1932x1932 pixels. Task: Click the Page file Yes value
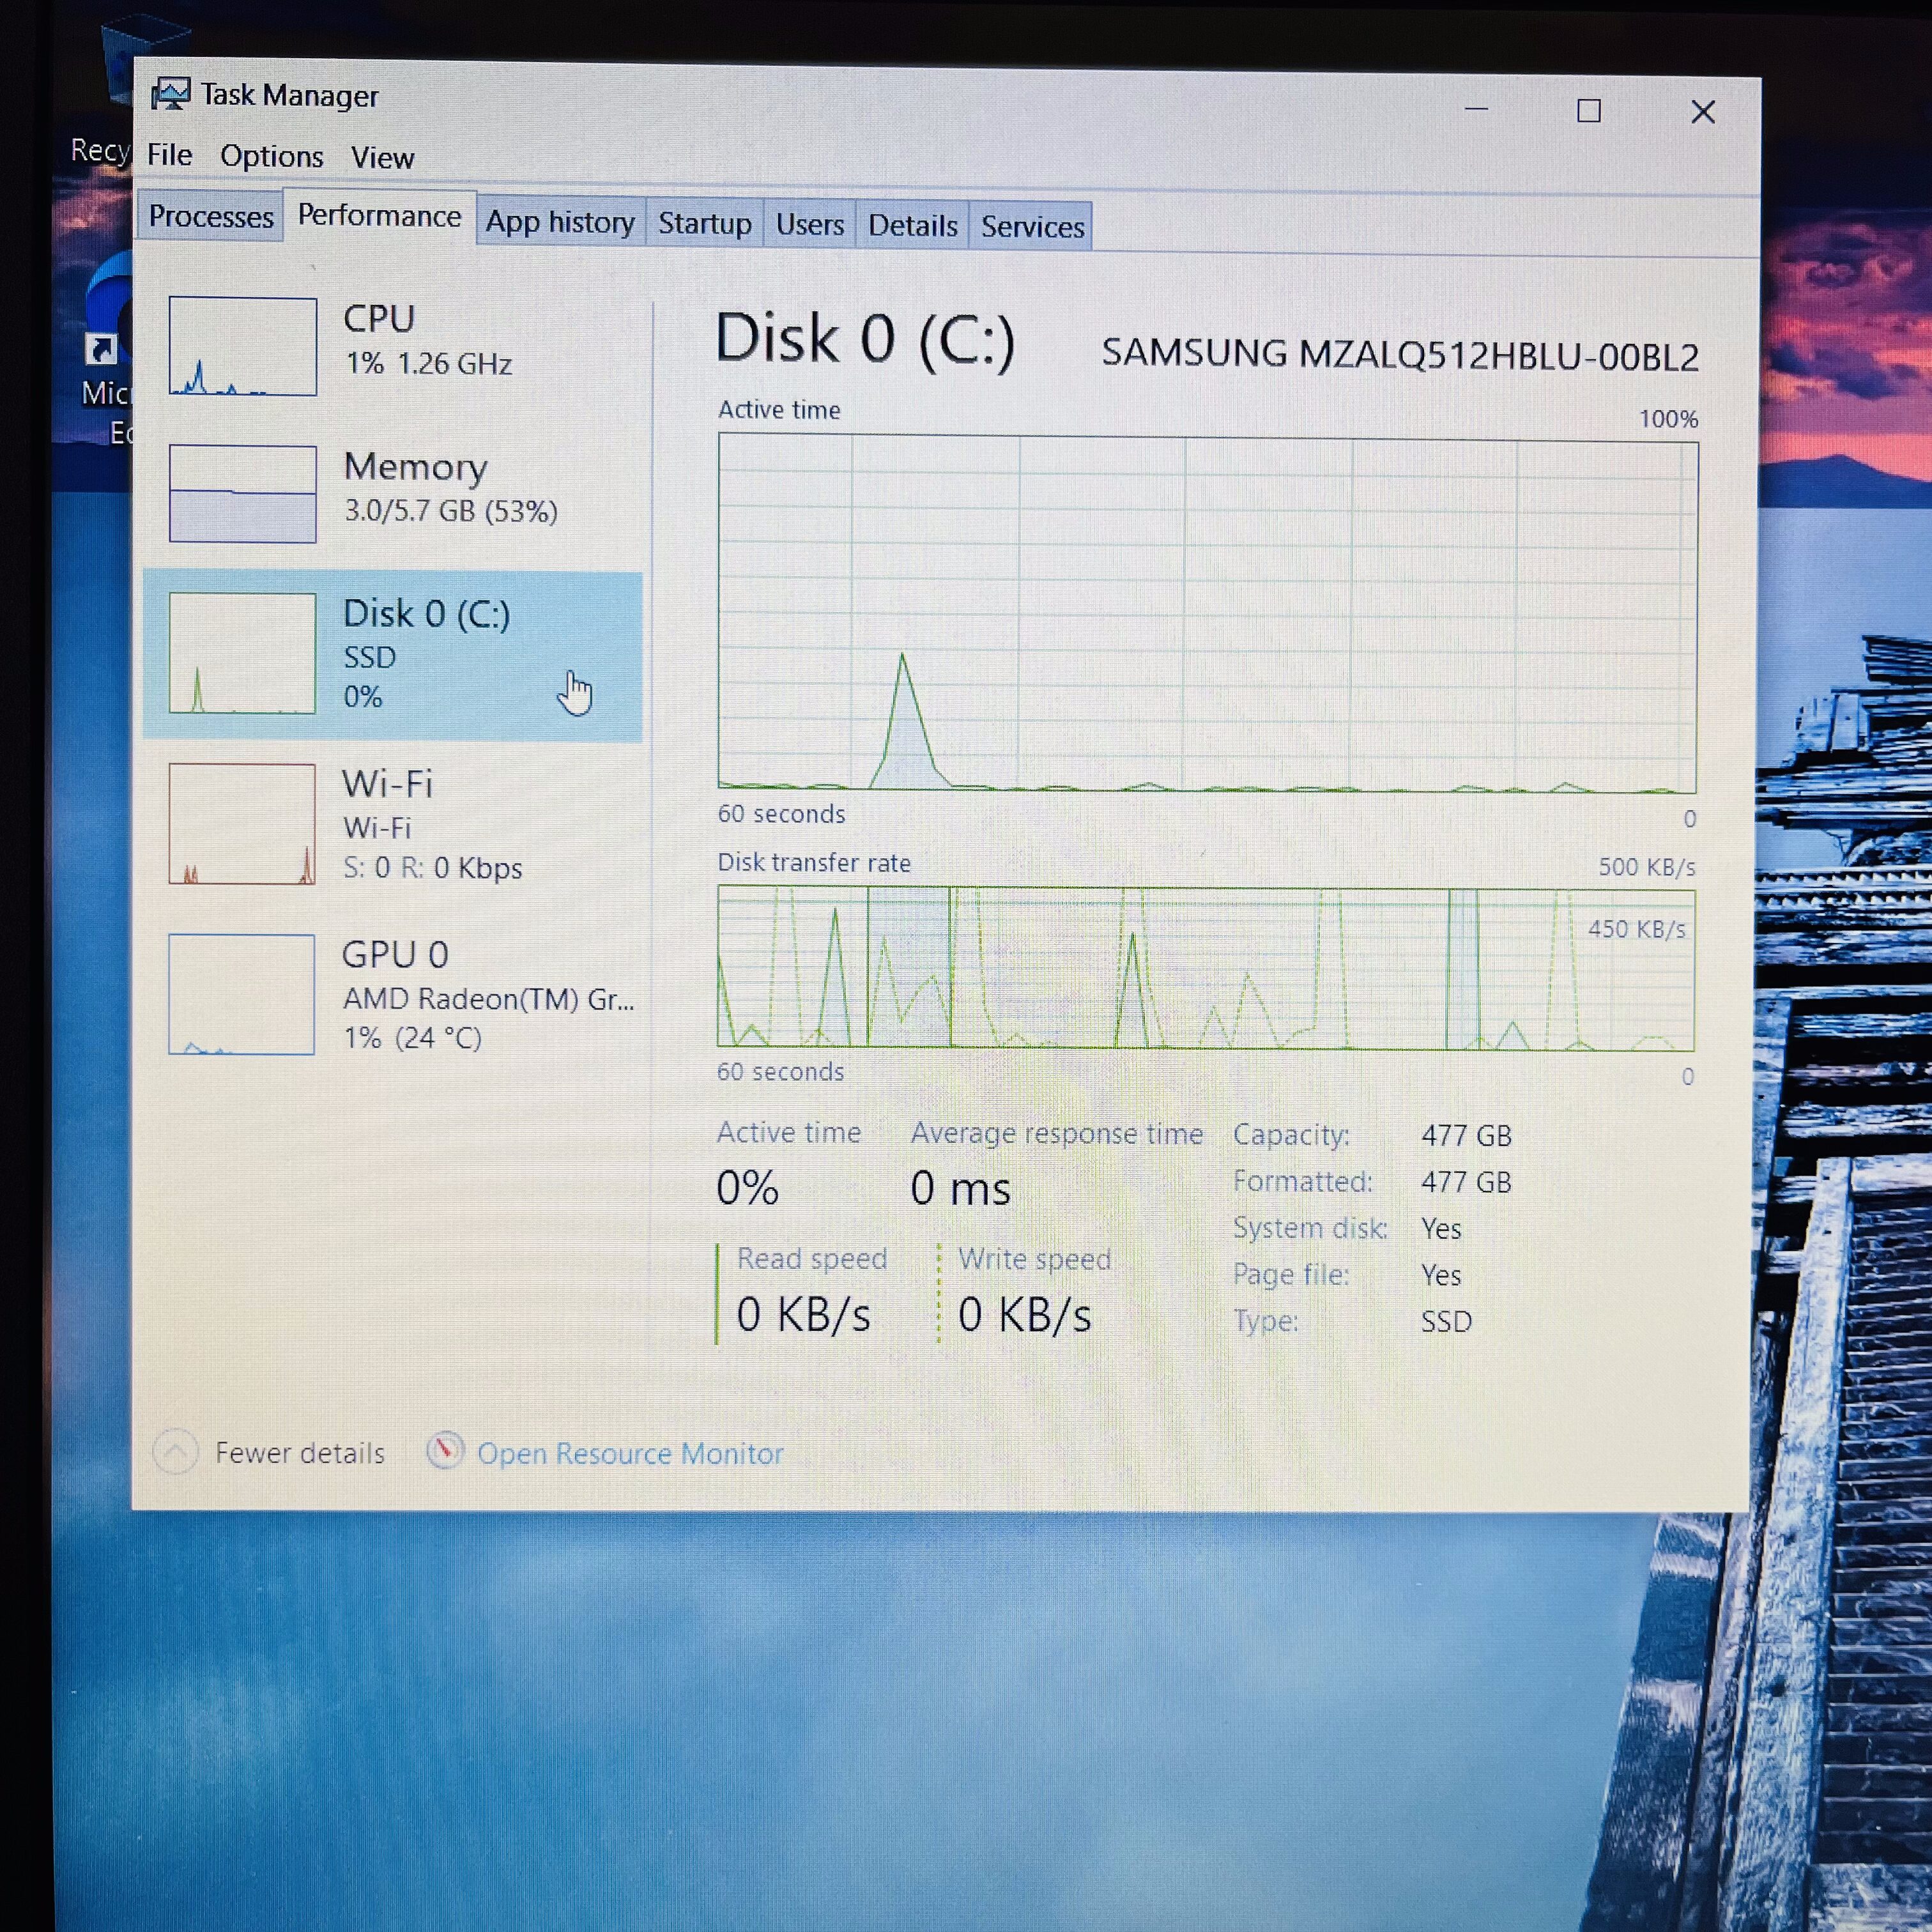click(1441, 1275)
